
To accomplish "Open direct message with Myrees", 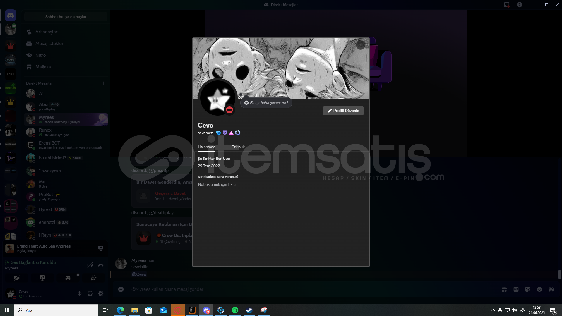I will [x=66, y=119].
